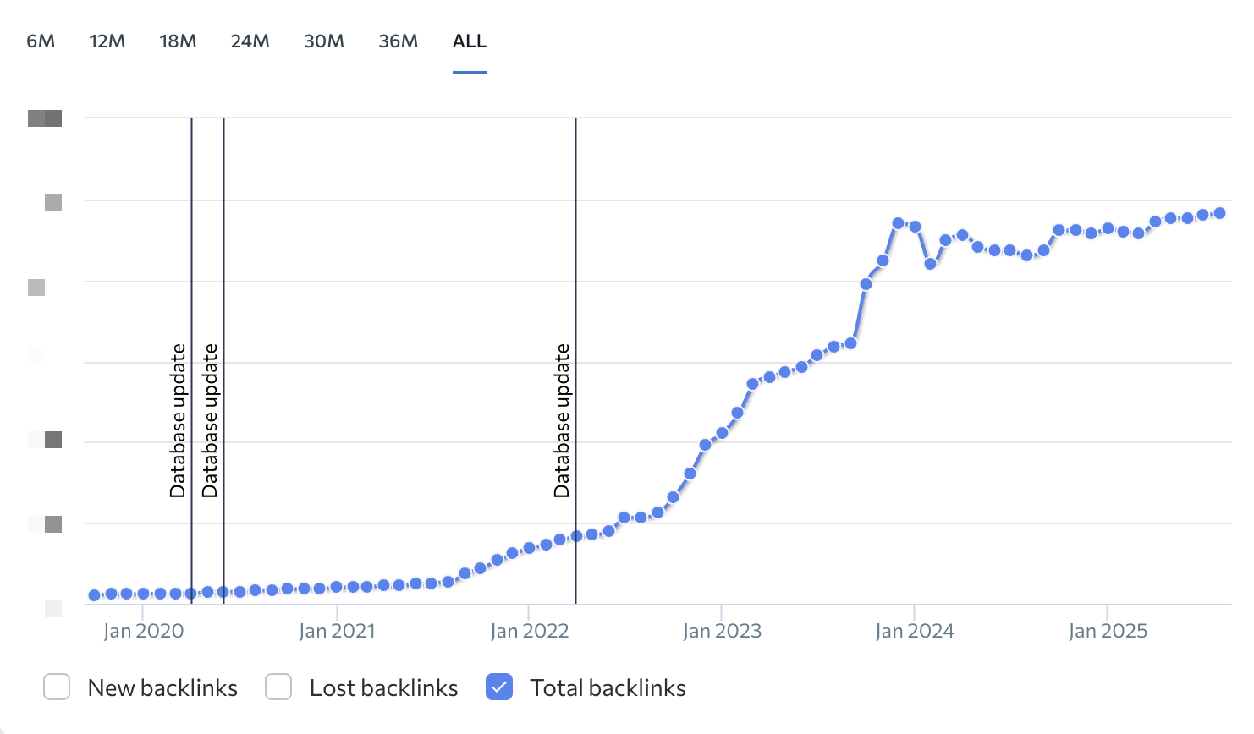Click the Jan 2023 axis label
The width and height of the screenshot is (1254, 734).
722,631
